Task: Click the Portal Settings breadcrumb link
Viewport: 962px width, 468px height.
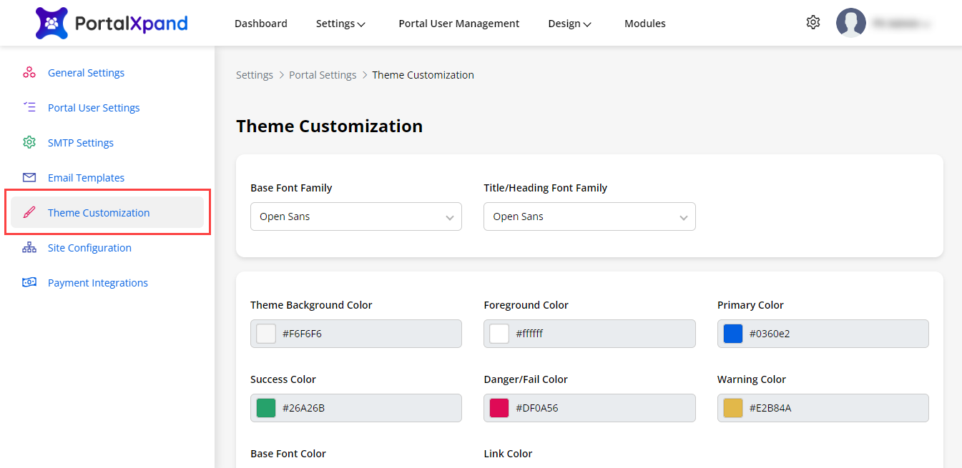Action: coord(323,75)
